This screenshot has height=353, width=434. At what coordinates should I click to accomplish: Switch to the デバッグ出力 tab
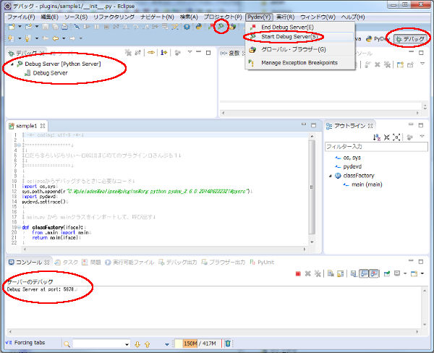coord(177,262)
